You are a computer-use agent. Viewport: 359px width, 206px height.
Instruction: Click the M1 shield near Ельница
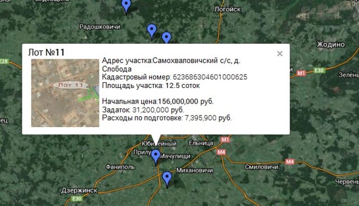[225, 139]
